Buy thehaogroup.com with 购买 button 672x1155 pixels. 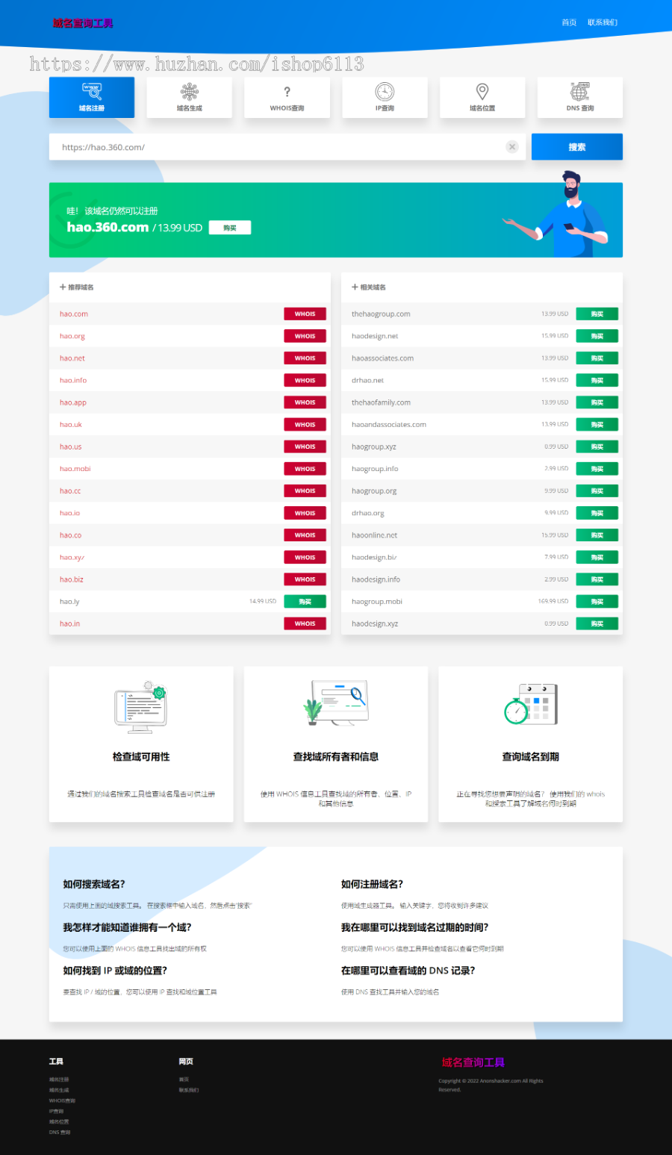click(x=597, y=314)
